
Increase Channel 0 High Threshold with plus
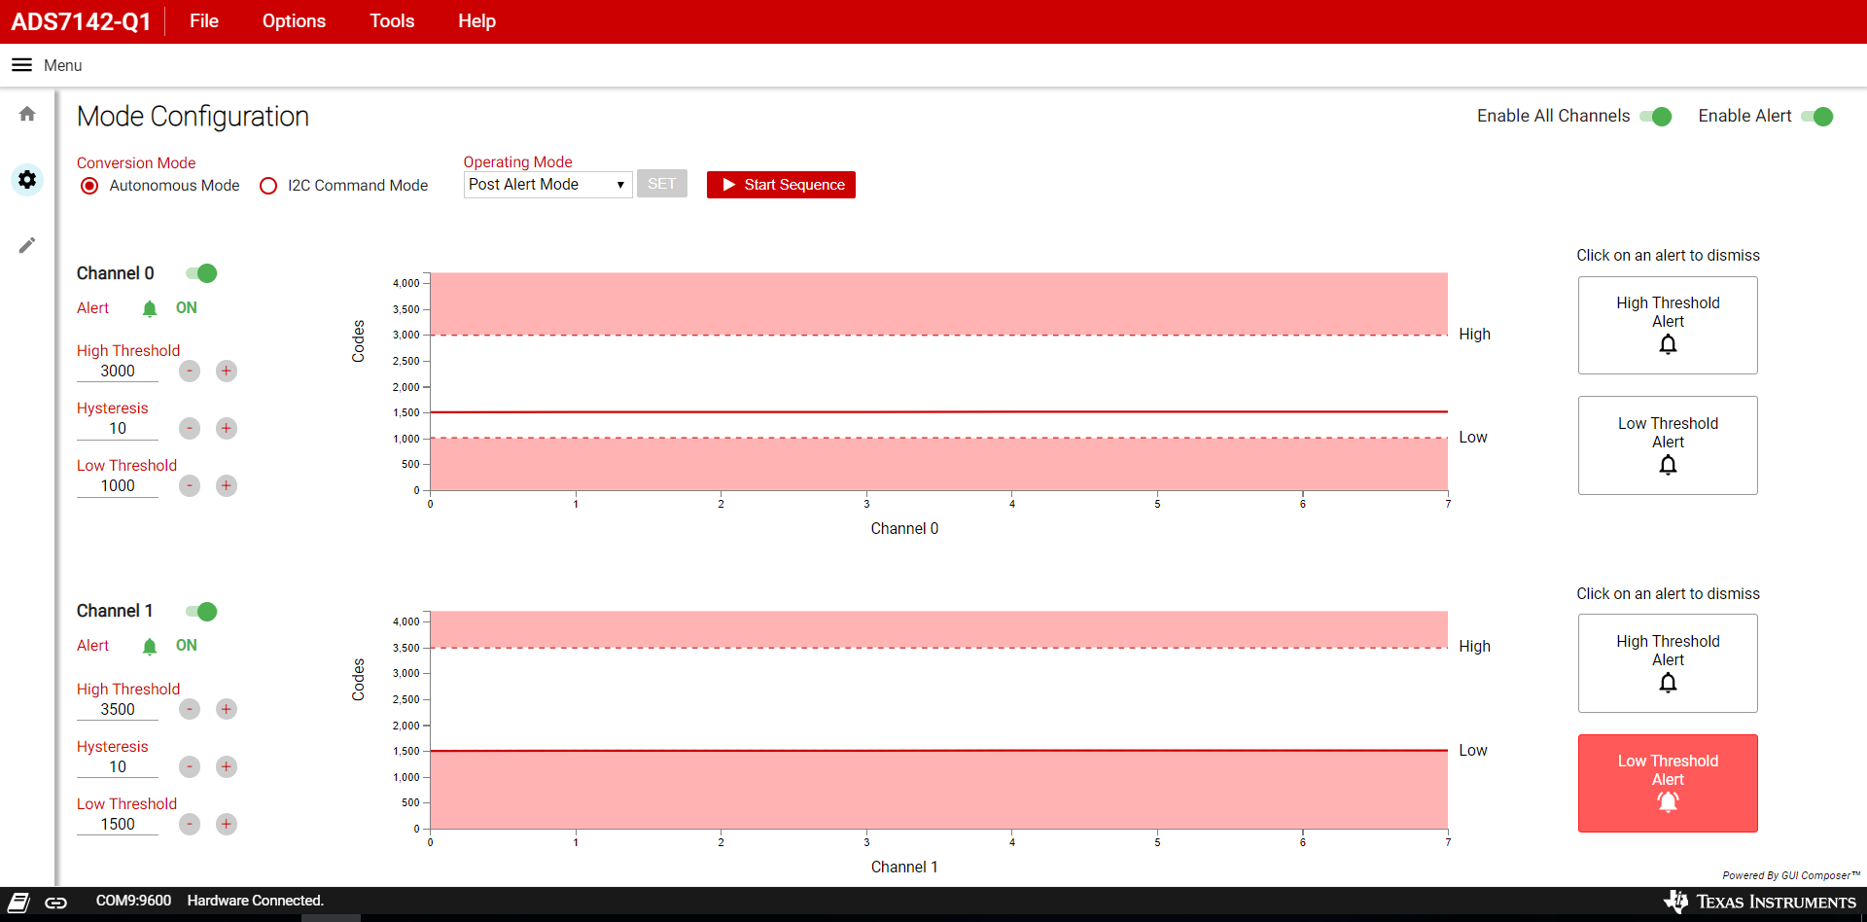click(x=227, y=371)
